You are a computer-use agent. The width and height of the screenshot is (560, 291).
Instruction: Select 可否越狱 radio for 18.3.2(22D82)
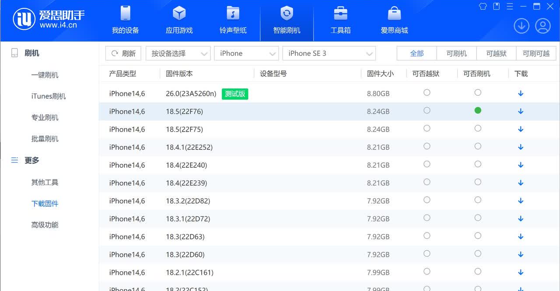click(x=427, y=200)
